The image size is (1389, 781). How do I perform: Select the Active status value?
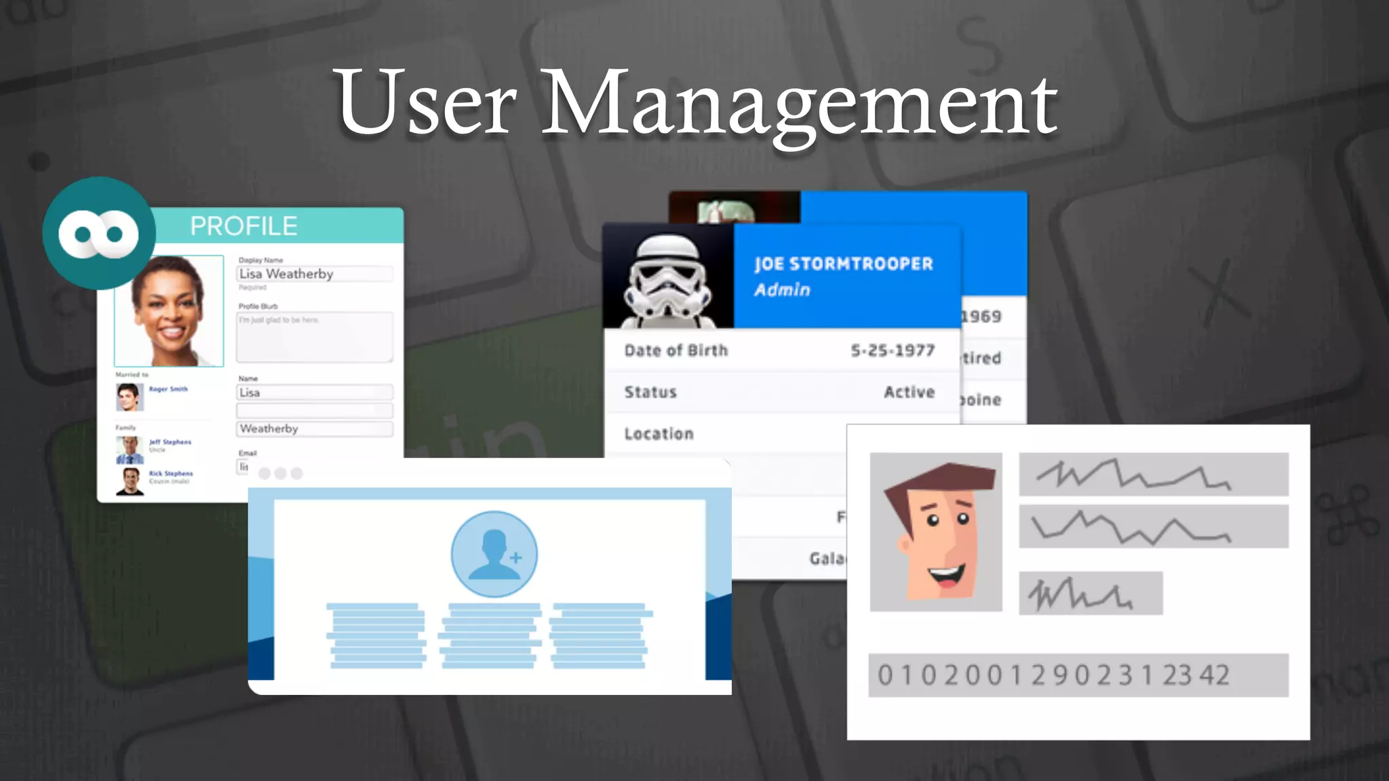[909, 393]
